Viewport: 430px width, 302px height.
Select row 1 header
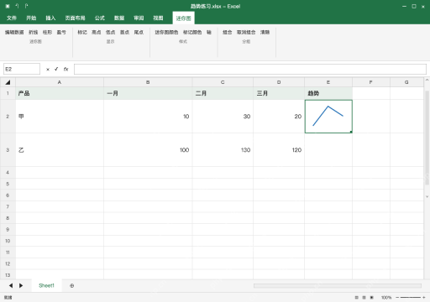point(8,93)
